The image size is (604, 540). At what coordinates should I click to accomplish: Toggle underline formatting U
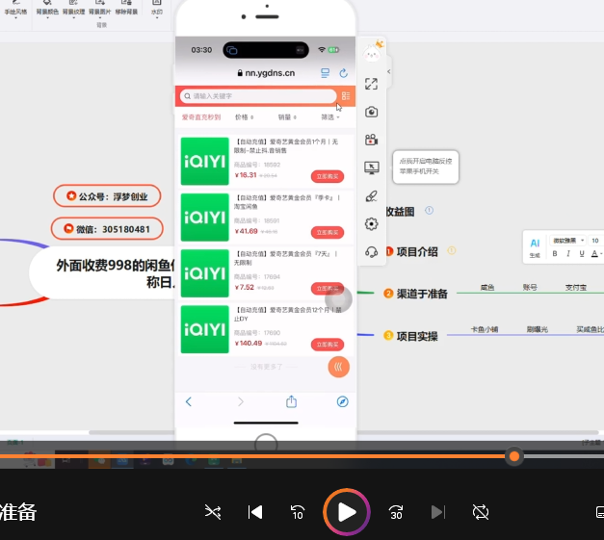pyautogui.click(x=582, y=254)
